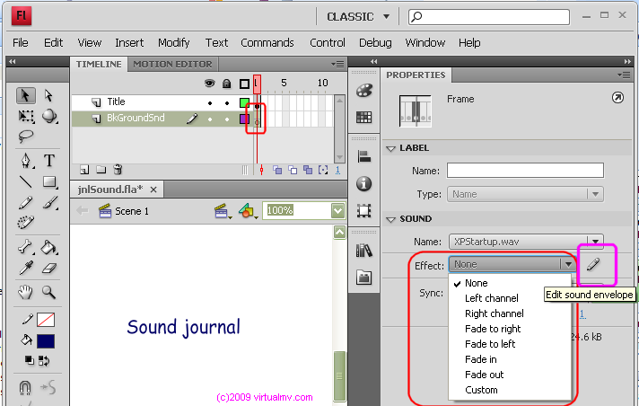Select the Lasso tool

click(x=26, y=136)
